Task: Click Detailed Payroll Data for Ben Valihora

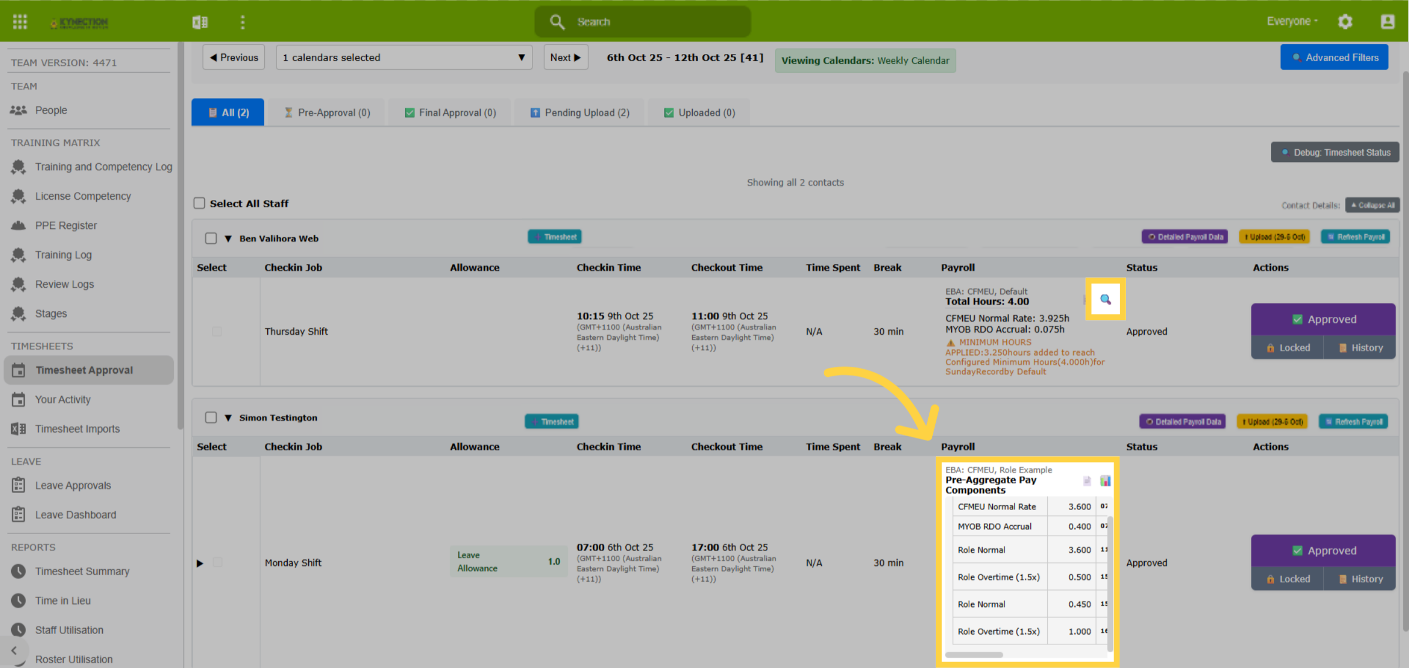Action: [x=1185, y=237]
